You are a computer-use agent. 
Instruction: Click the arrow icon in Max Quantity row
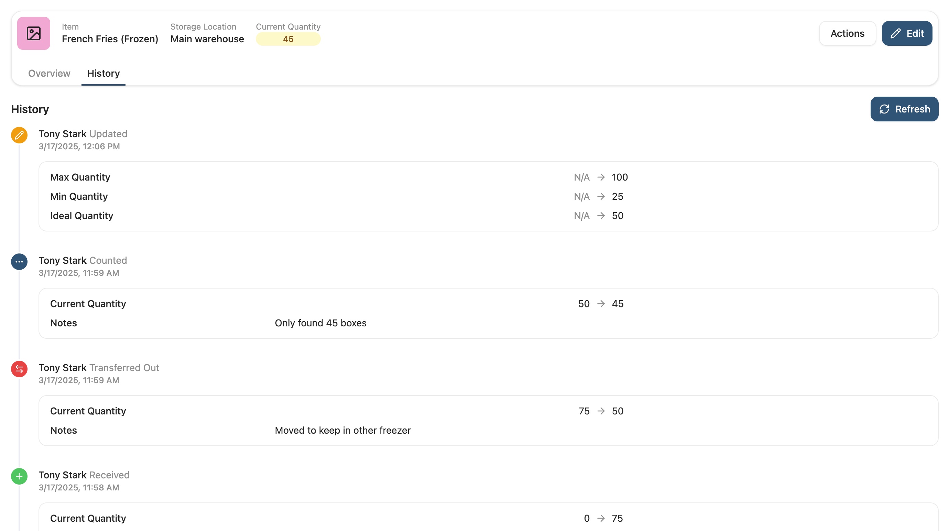click(601, 177)
